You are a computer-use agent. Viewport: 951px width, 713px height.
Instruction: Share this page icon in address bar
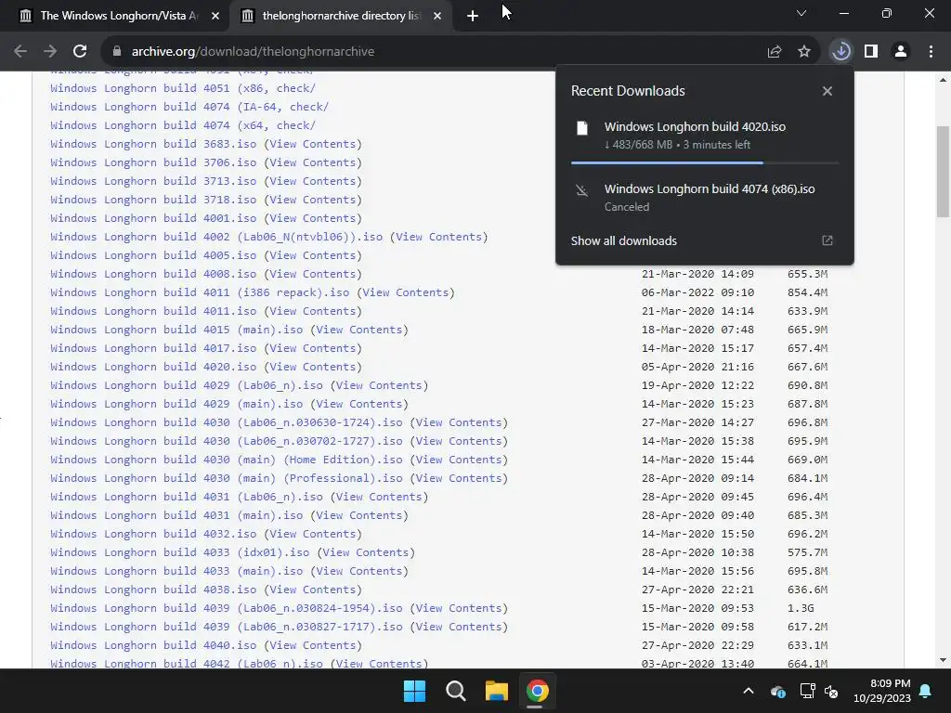pyautogui.click(x=774, y=52)
